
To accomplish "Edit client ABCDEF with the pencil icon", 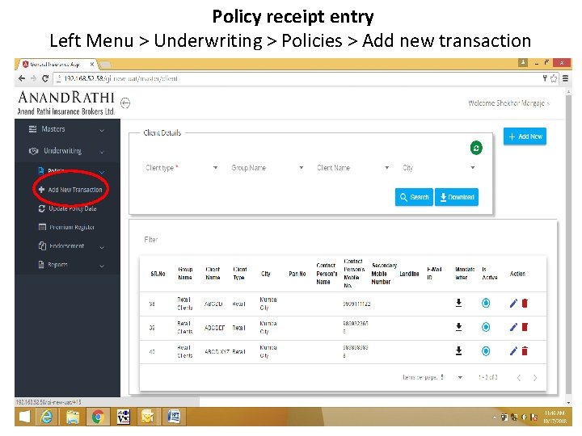I will point(513,327).
